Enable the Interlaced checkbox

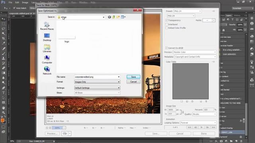point(167,24)
